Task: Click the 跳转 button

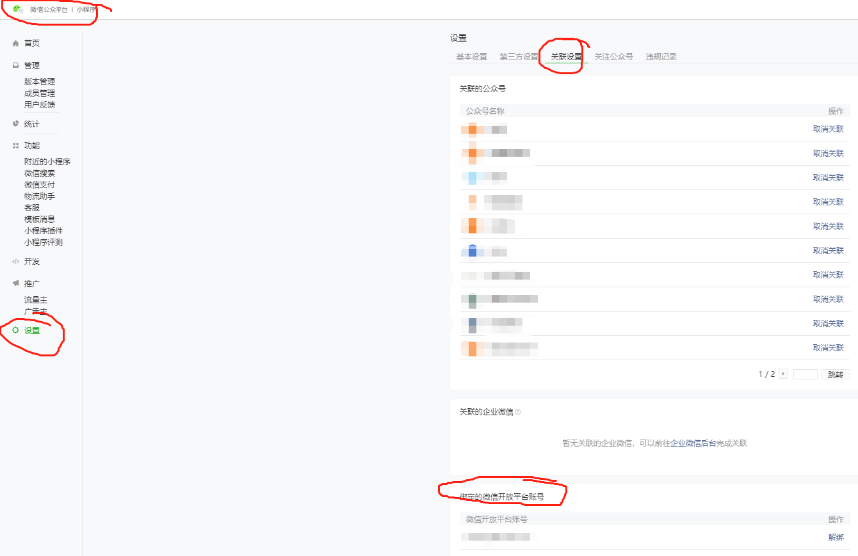Action: [836, 374]
